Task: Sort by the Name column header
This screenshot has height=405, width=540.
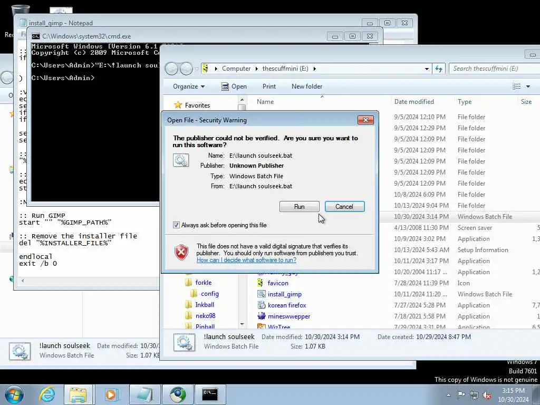Action: pyautogui.click(x=265, y=102)
